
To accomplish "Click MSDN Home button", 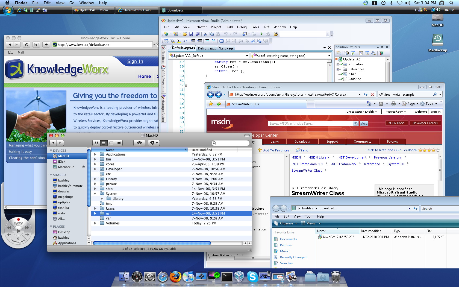I will [396, 123].
